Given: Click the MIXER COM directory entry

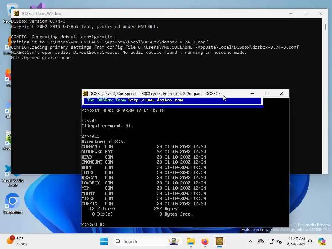Looking at the screenshot, I should pyautogui.click(x=144, y=198).
